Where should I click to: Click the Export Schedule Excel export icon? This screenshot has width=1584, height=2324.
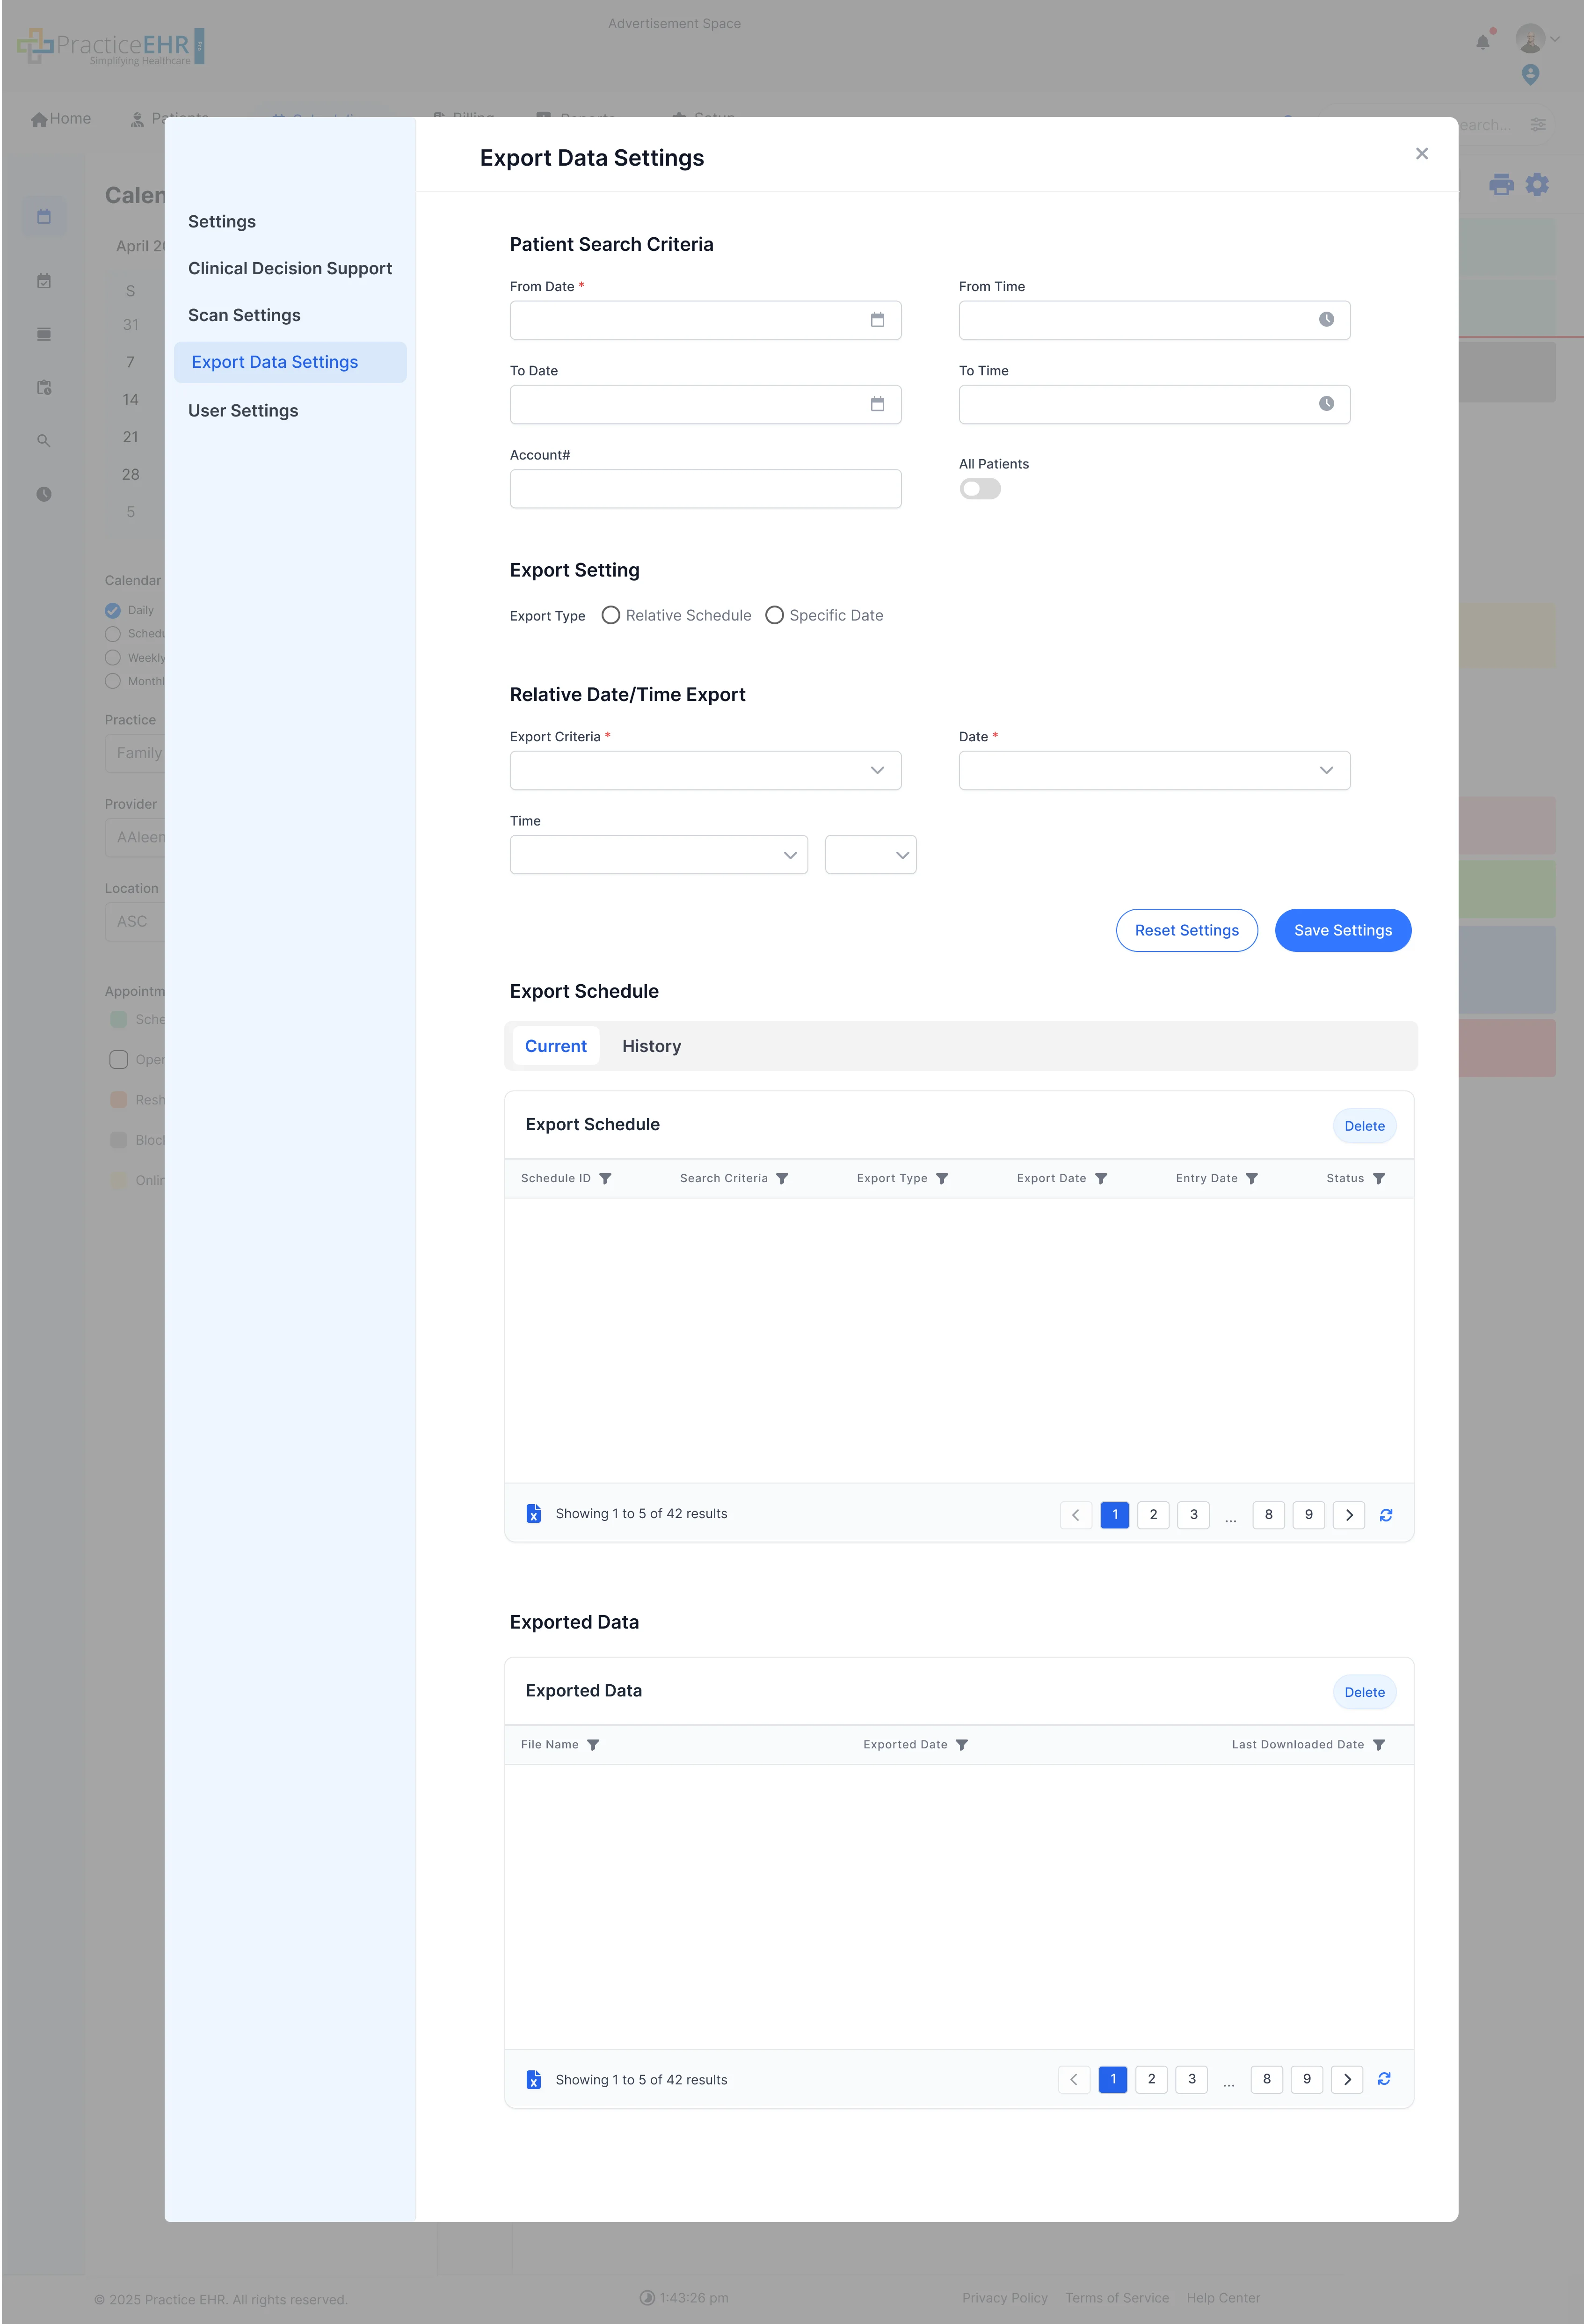pyautogui.click(x=534, y=1514)
